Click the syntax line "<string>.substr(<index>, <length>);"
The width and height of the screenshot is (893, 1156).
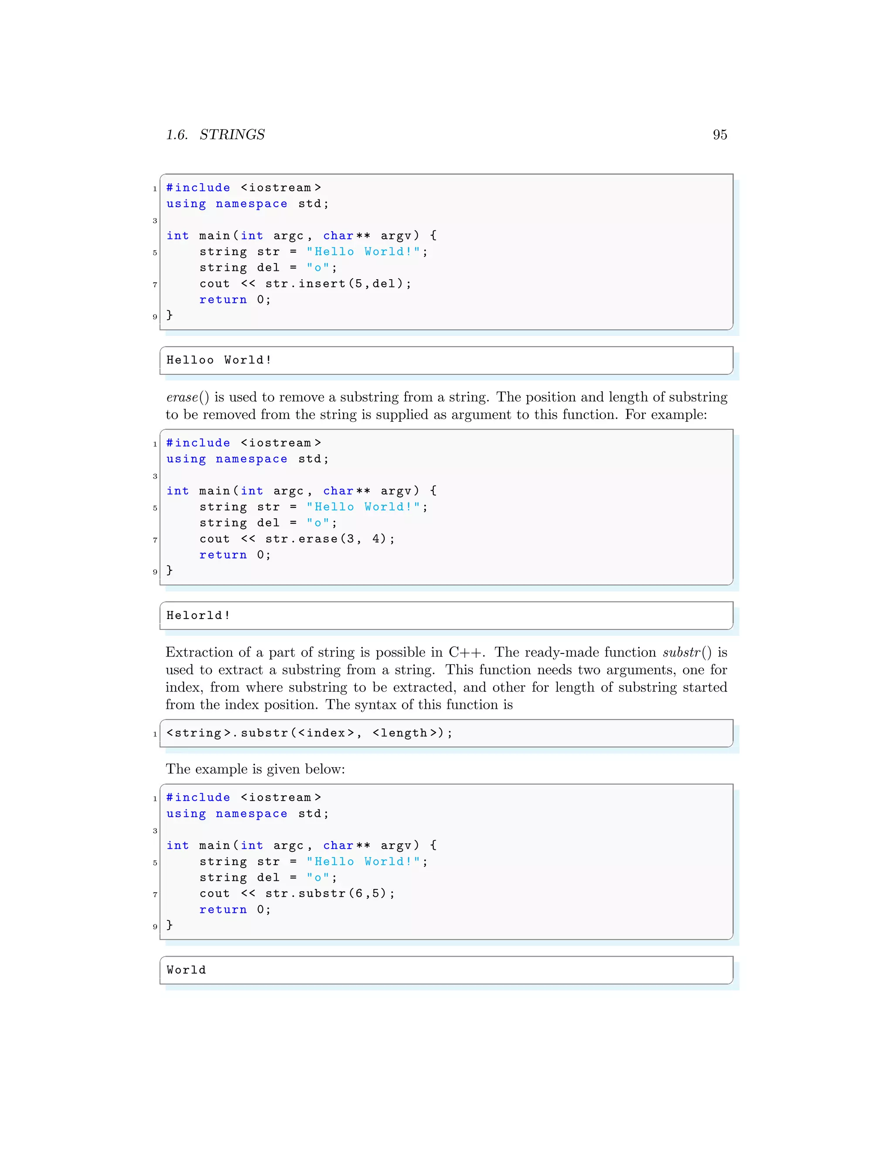click(310, 733)
